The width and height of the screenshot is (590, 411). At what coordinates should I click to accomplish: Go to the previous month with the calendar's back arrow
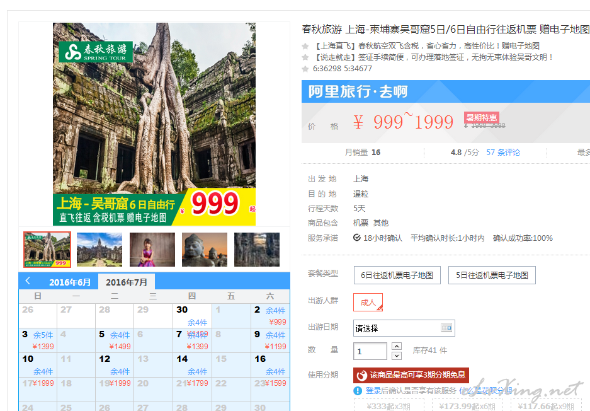(x=28, y=281)
